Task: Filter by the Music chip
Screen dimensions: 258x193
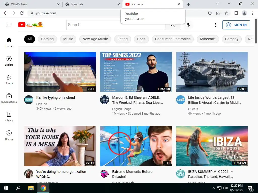Action: tap(68, 39)
